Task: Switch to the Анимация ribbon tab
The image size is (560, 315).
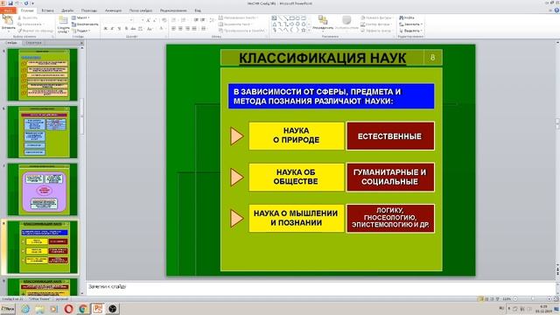Action: [x=113, y=10]
